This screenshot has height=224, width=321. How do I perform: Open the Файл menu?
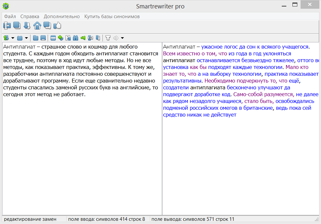10,17
